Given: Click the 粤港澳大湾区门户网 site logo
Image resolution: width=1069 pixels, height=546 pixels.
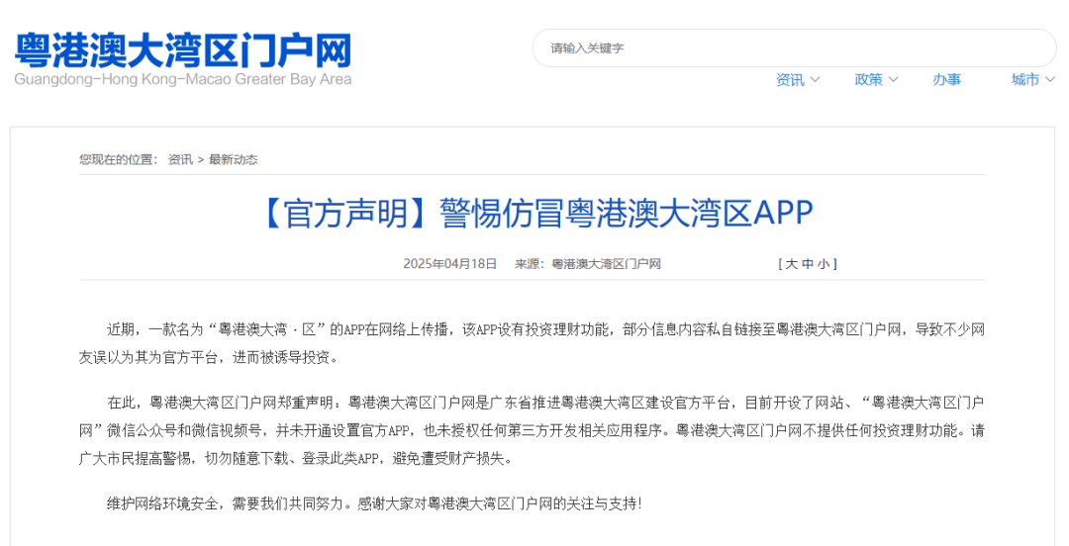Looking at the screenshot, I should click(x=183, y=50).
